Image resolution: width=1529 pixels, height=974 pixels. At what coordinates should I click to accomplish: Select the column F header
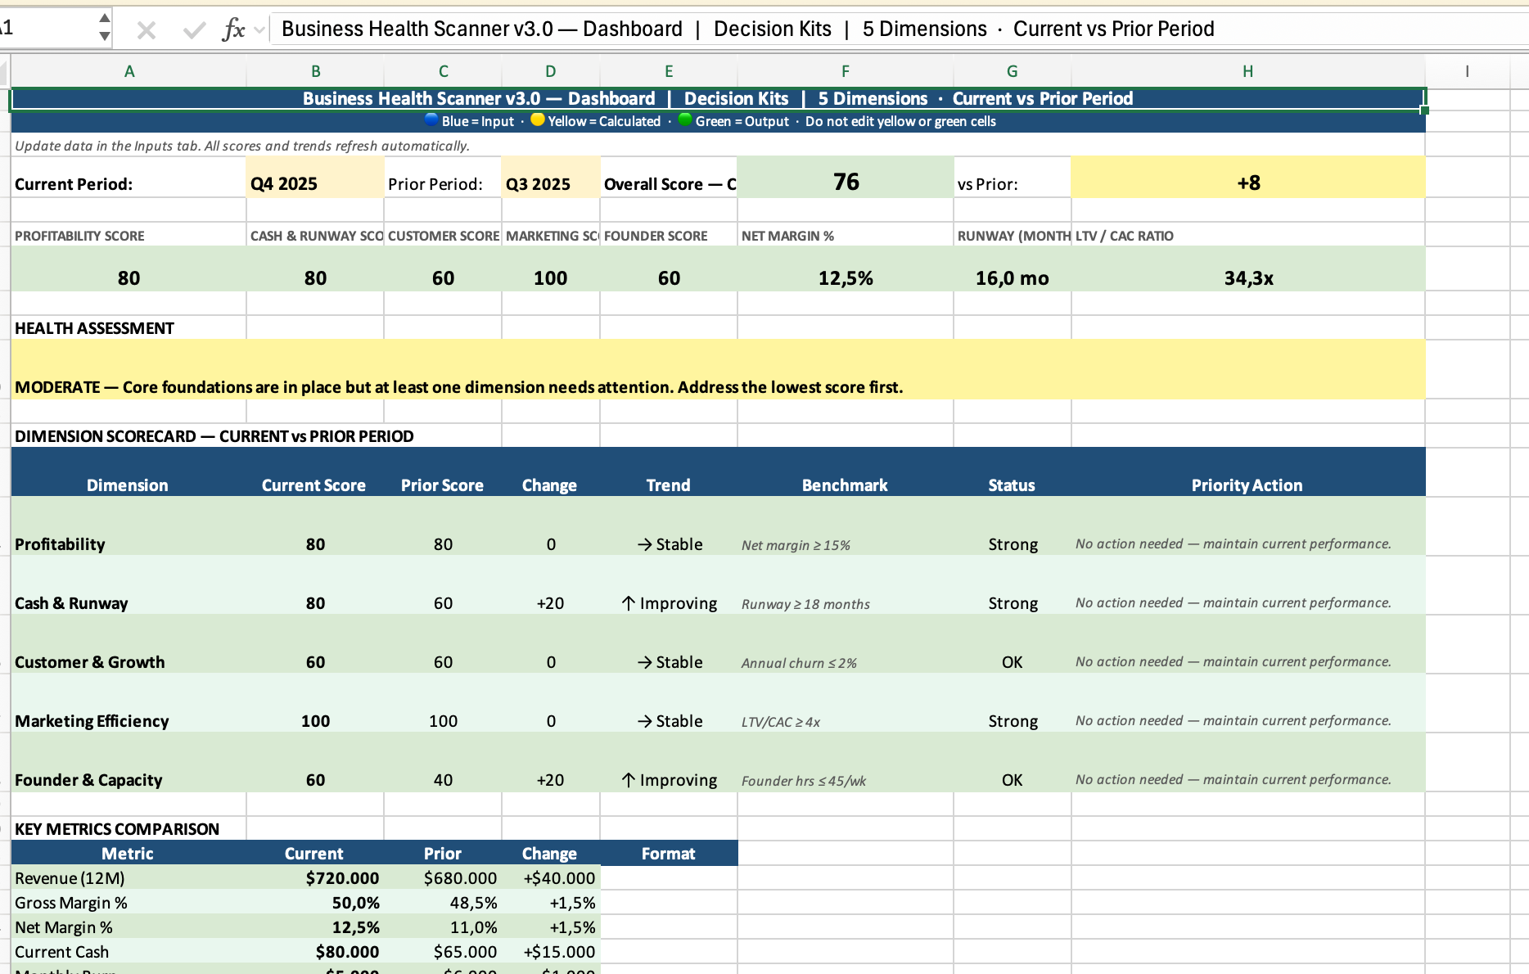pos(845,71)
